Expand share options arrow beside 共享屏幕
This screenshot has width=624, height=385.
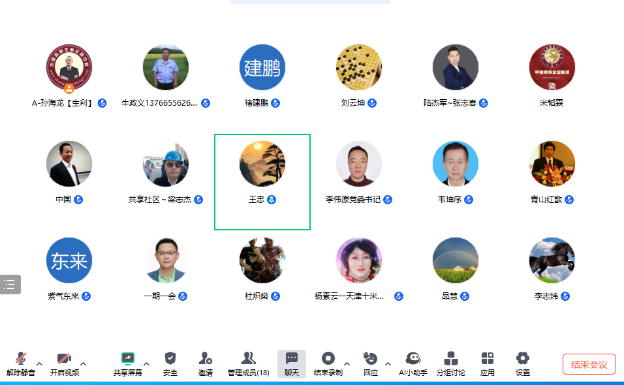pyautogui.click(x=146, y=363)
